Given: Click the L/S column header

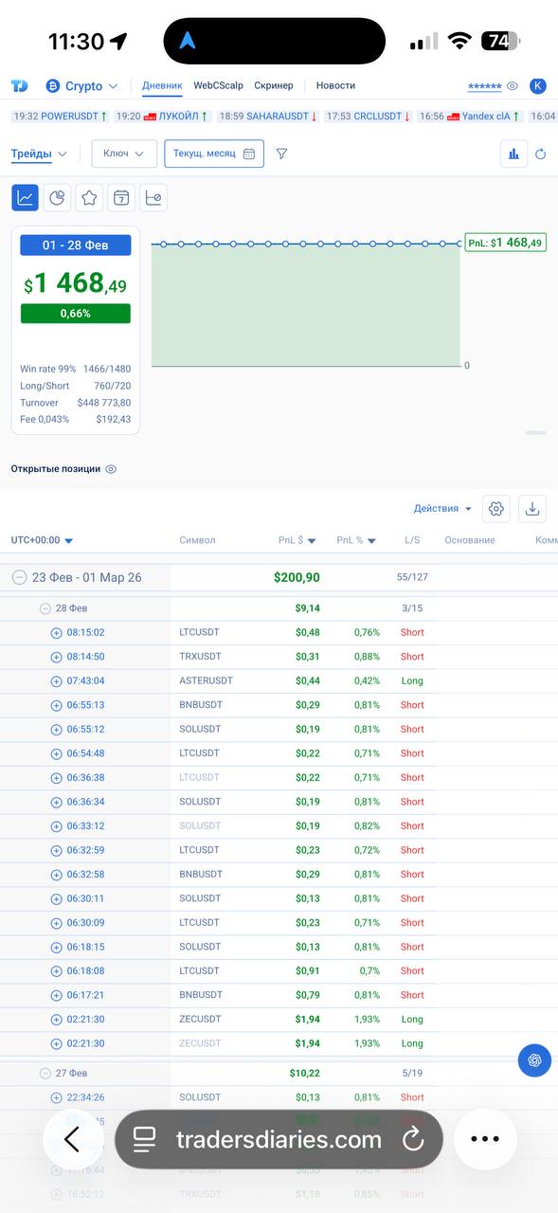Looking at the screenshot, I should click(412, 540).
